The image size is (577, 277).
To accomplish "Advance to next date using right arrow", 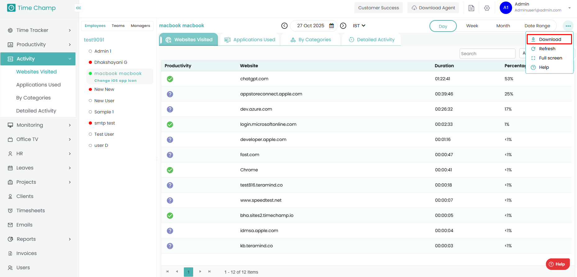I will point(343,26).
